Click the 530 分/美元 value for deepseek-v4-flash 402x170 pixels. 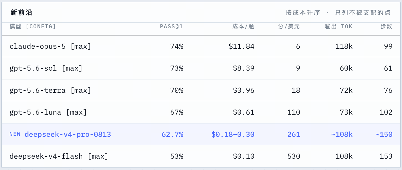(x=294, y=156)
